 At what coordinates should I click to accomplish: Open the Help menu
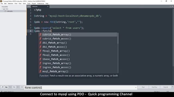[47, 4]
